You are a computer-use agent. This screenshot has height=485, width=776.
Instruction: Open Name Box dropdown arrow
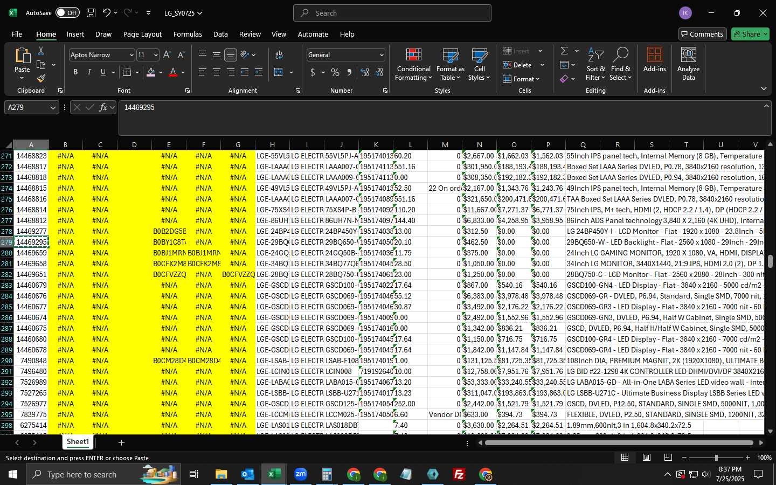coord(53,108)
